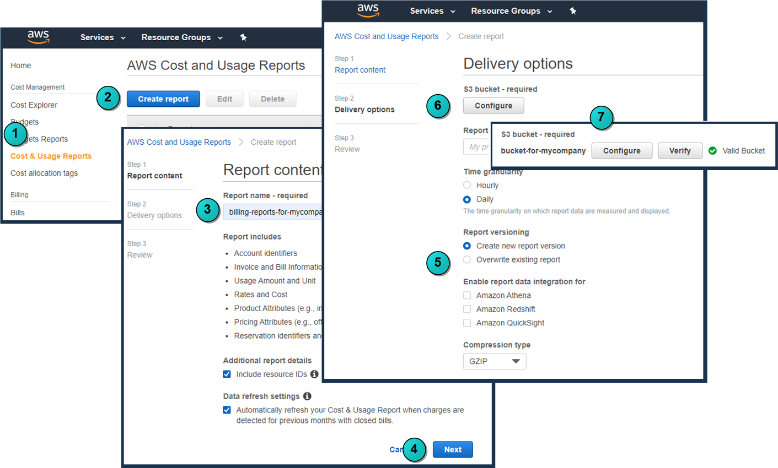Open Cost allocation tags in the sidebar
The height and width of the screenshot is (468, 778).
44,173
